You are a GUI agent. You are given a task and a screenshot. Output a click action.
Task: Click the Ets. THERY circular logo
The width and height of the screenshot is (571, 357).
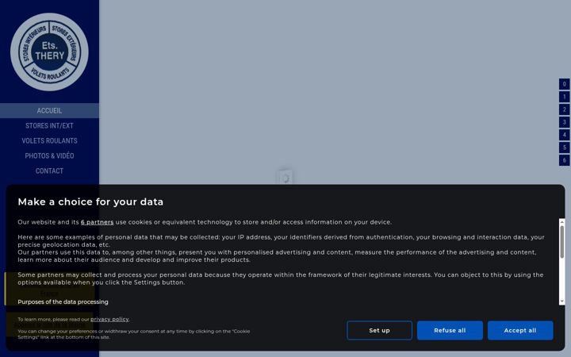[49, 52]
